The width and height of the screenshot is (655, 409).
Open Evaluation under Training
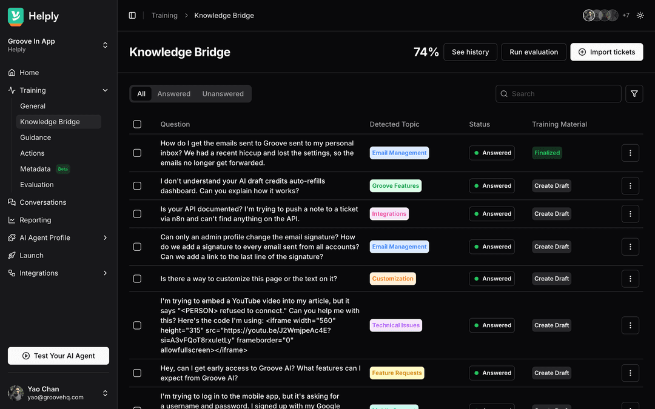coord(58,184)
